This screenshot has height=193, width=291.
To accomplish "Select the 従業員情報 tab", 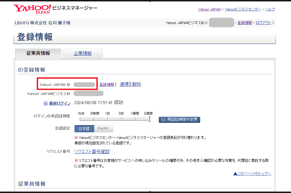I will [x=38, y=54].
